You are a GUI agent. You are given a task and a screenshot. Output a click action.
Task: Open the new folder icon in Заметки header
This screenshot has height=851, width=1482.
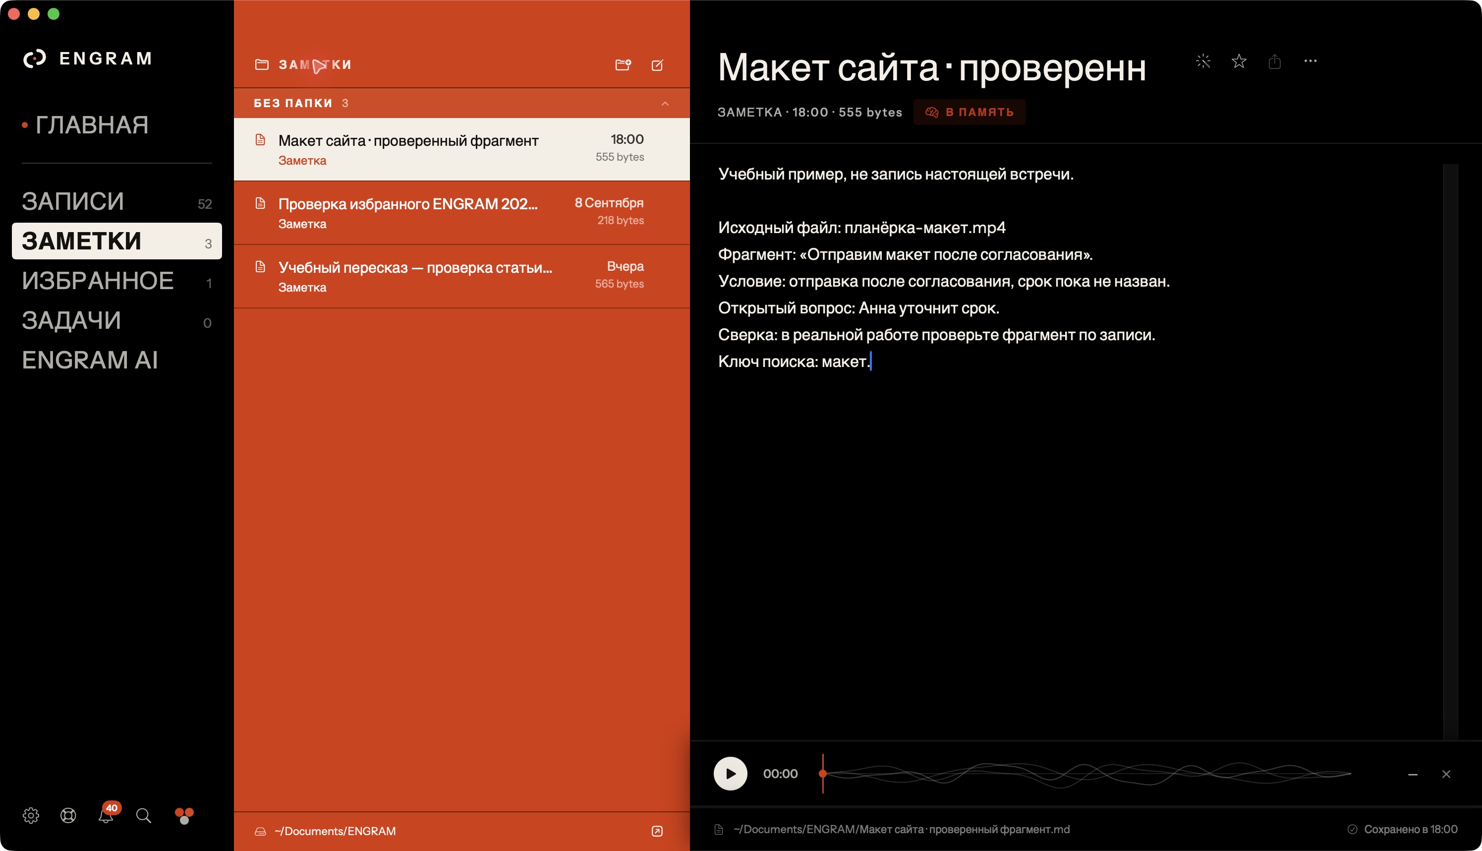(x=624, y=65)
